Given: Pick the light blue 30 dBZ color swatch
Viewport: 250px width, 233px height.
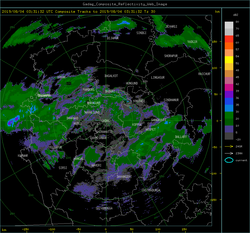Looking at the screenshot, I should point(229,108).
